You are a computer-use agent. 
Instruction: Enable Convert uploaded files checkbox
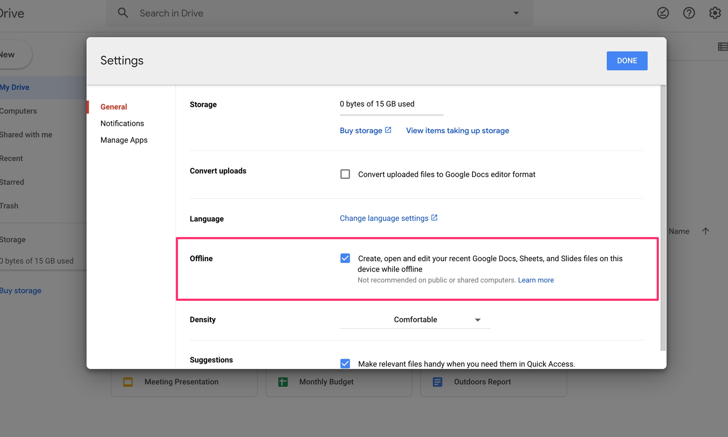[345, 174]
